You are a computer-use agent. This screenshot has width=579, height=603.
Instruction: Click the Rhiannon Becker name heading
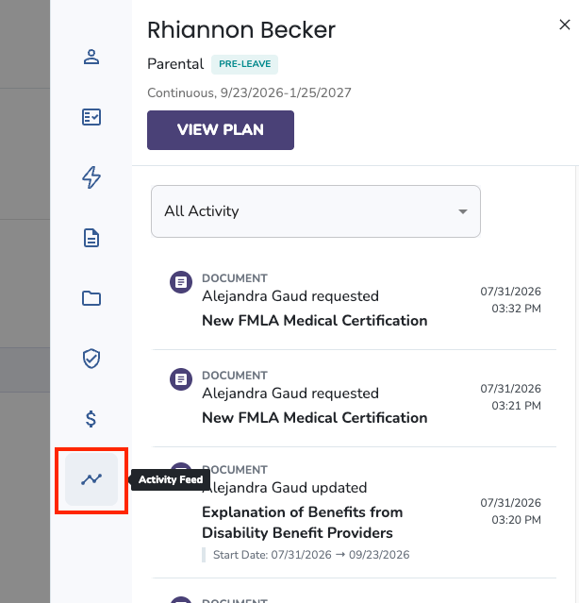pos(241,29)
